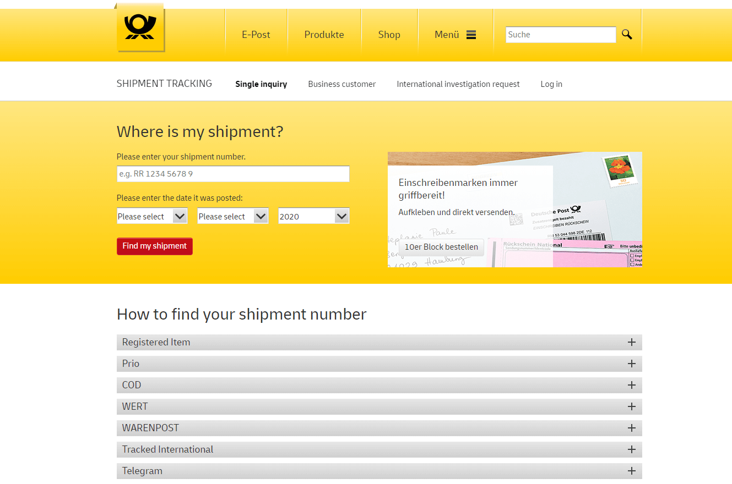Screen dimensions: 732x484
Task: Click the 10er Block bestellen button
Action: coord(441,247)
